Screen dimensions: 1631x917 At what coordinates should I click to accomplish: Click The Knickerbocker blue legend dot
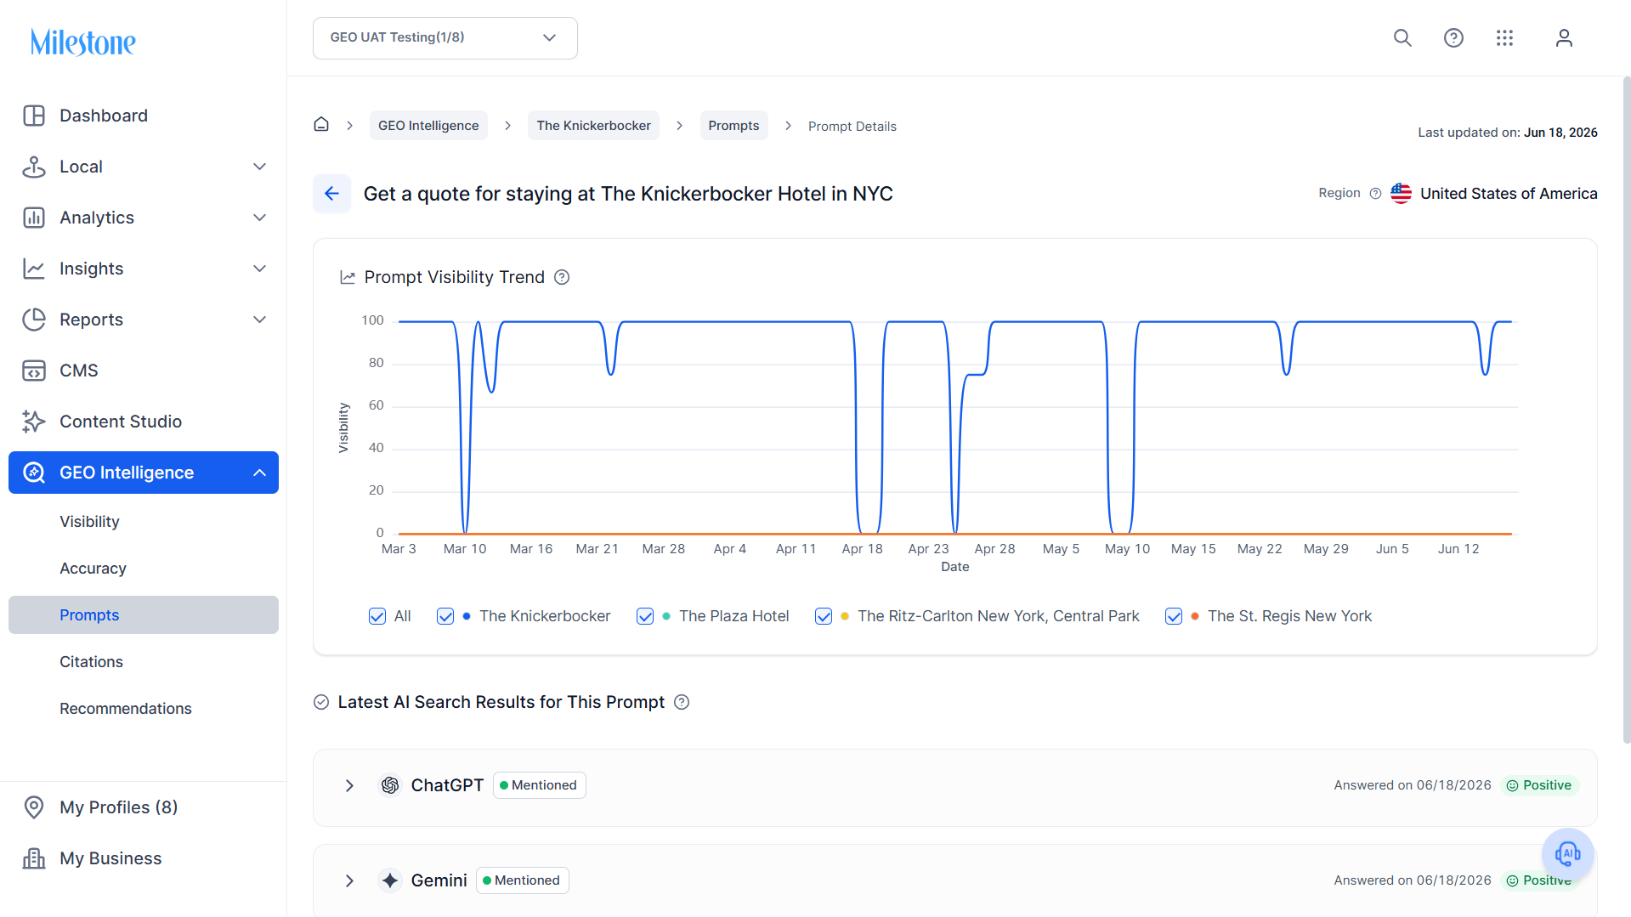coord(467,616)
